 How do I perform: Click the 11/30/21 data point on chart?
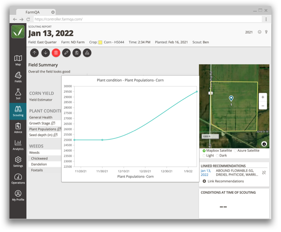point(102,140)
